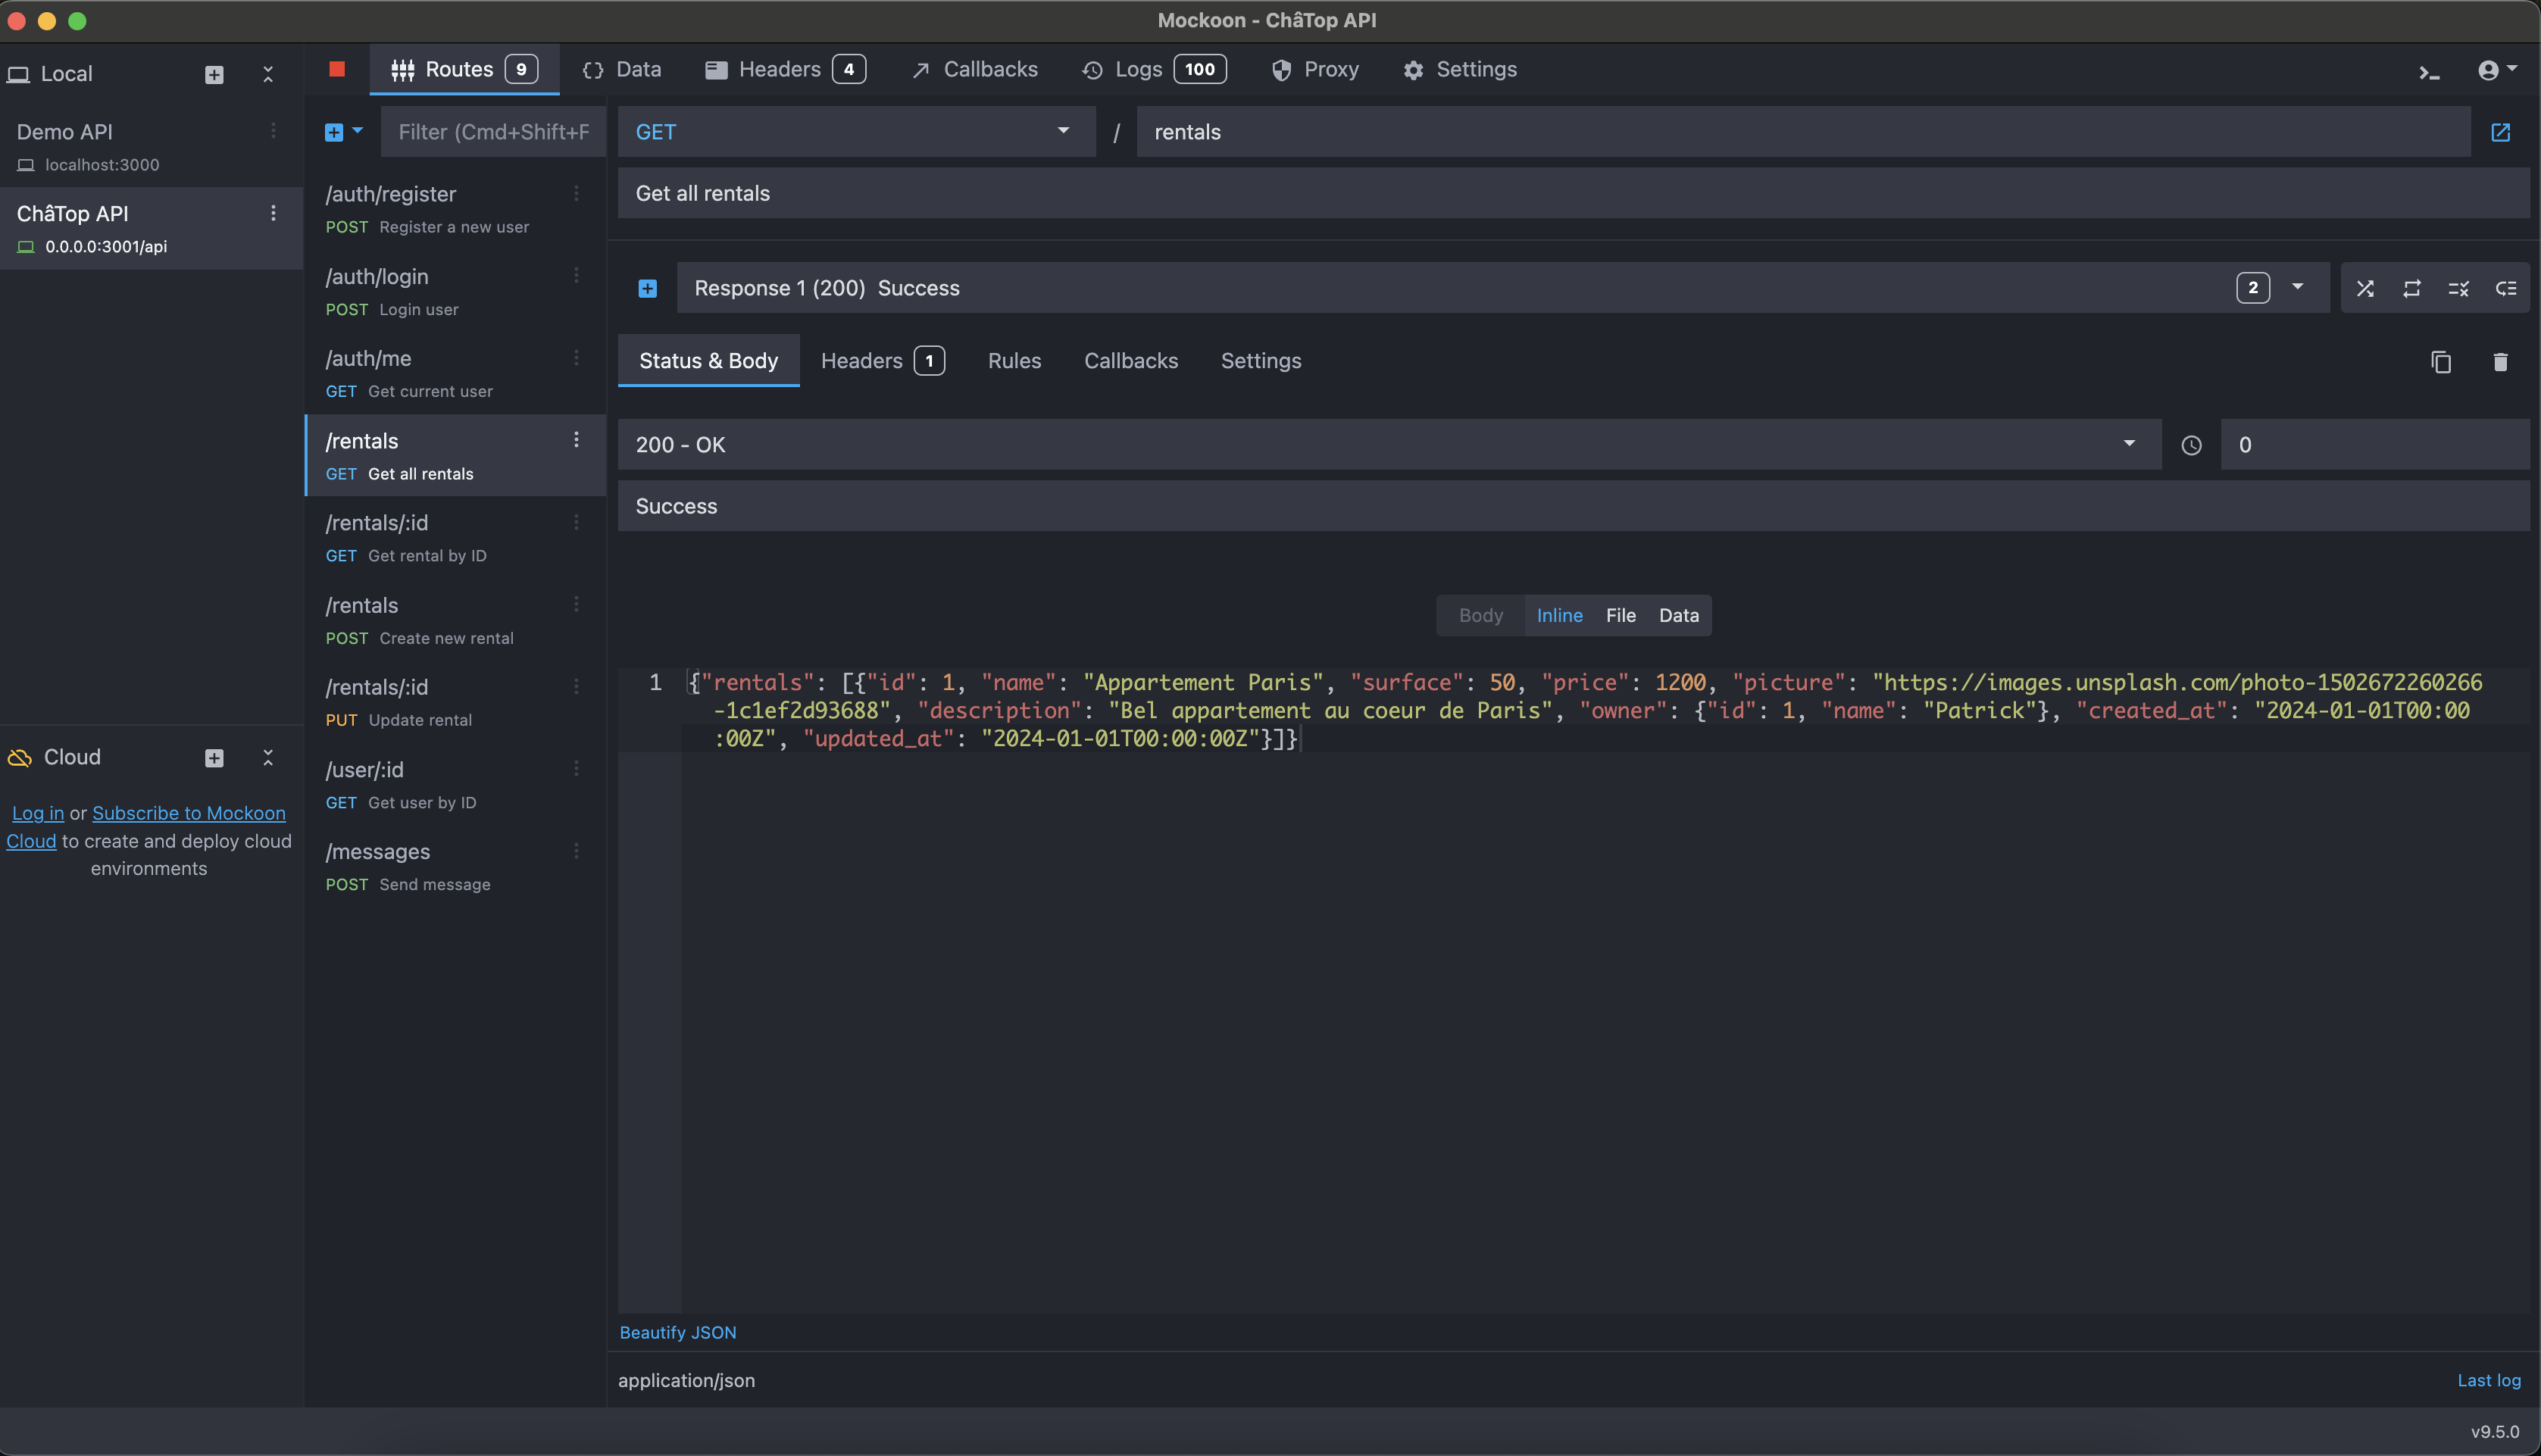The width and height of the screenshot is (2541, 1456).
Task: Edit the Get all rentals documentation field
Action: click(x=1573, y=193)
